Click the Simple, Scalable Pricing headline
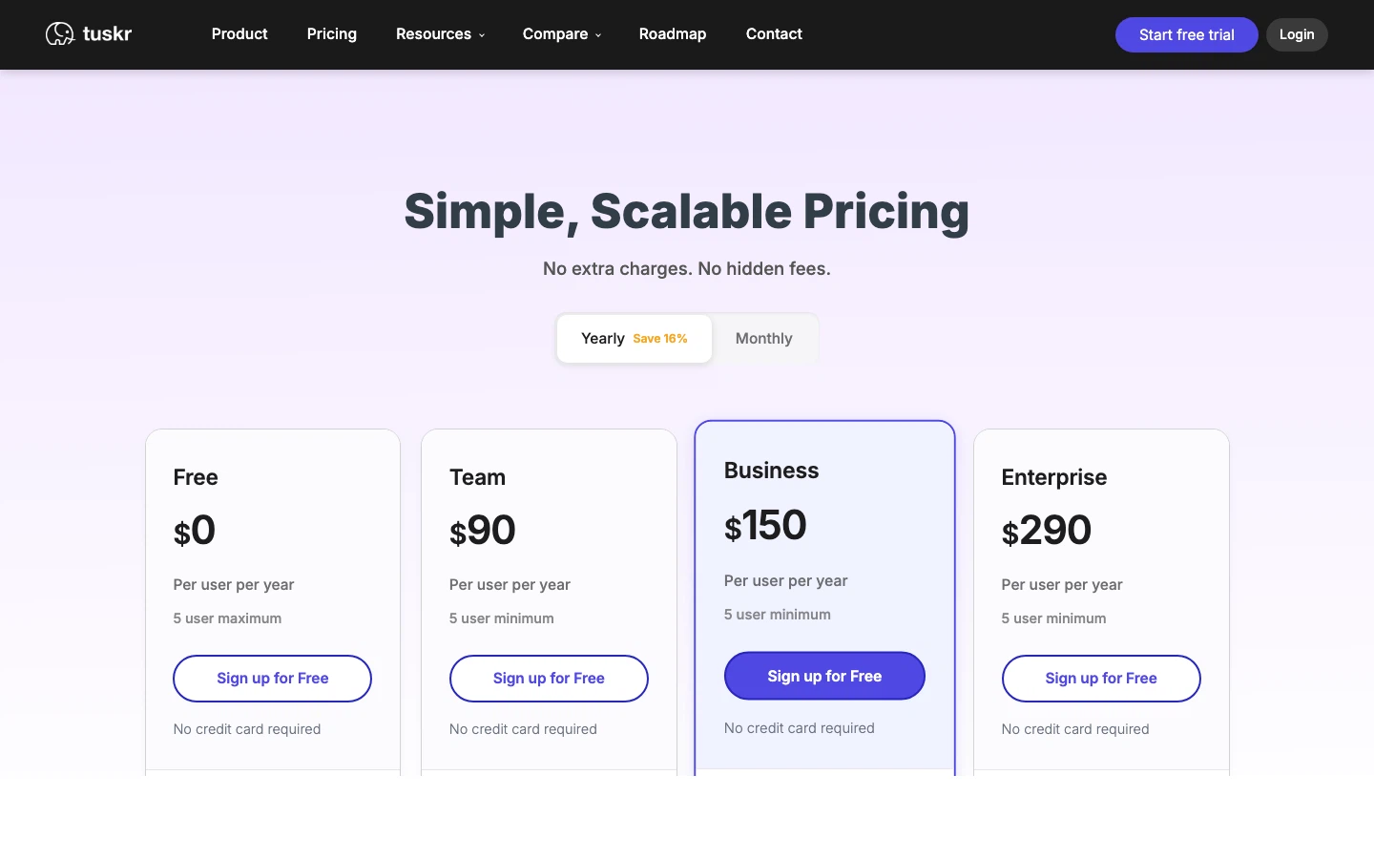The width and height of the screenshot is (1374, 859). [687, 211]
